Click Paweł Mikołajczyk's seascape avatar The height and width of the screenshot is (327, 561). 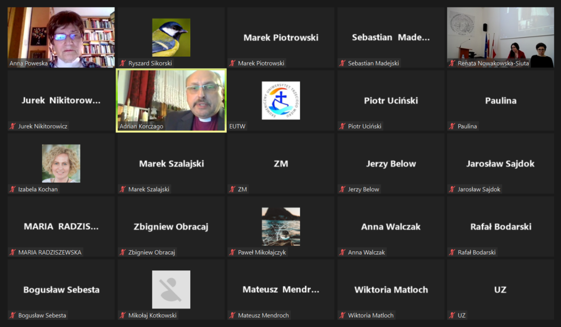tap(281, 227)
